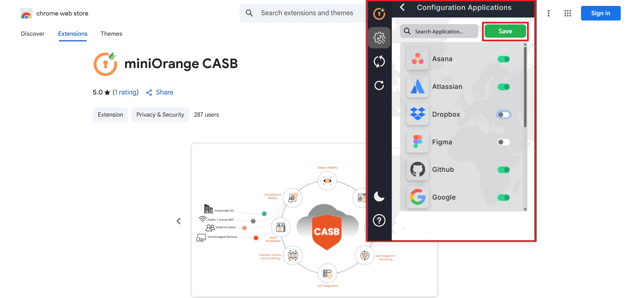This screenshot has width=626, height=298.
Task: Click the Chrome Web Store logo
Action: pos(26,13)
